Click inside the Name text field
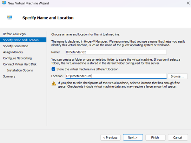This screenshot has height=143, width=191. [x=115, y=52]
